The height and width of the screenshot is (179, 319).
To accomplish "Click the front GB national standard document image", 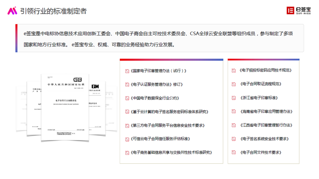I will 65,107.
